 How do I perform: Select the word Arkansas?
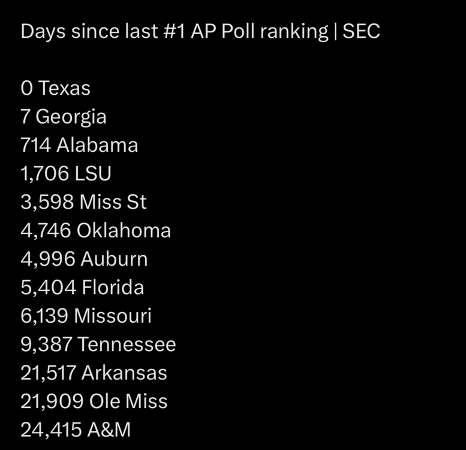pyautogui.click(x=124, y=373)
